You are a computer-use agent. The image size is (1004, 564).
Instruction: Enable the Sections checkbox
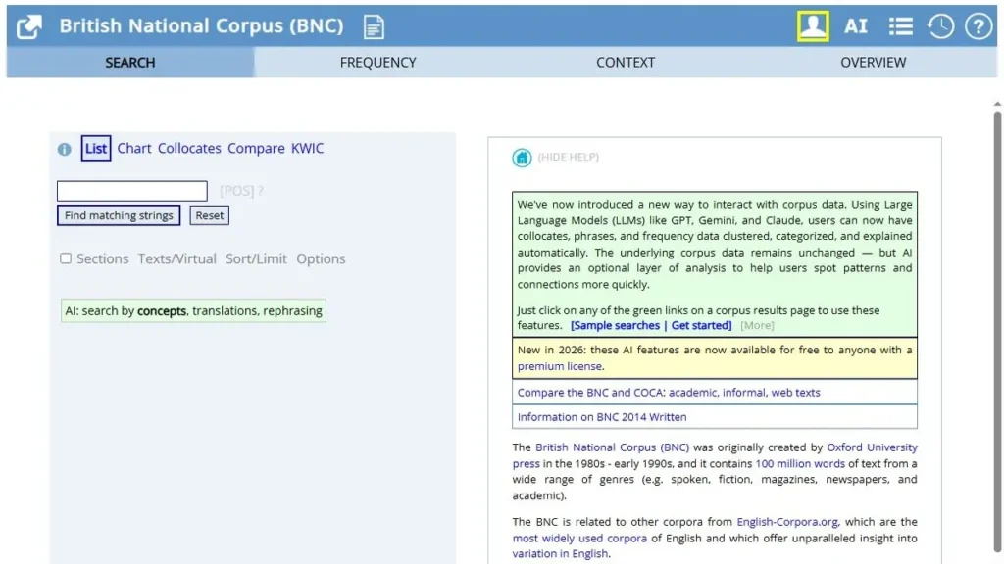[x=66, y=258]
